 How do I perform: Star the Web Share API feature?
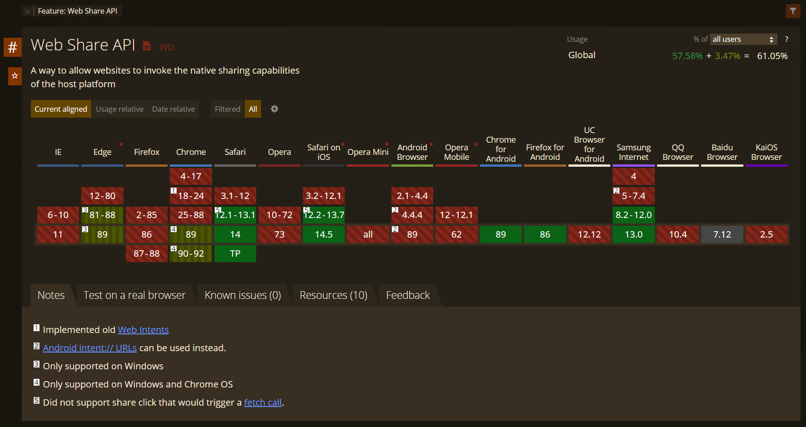[15, 76]
